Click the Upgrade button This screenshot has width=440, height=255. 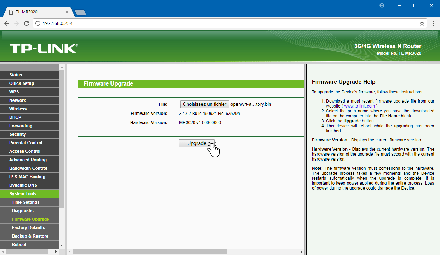(196, 143)
